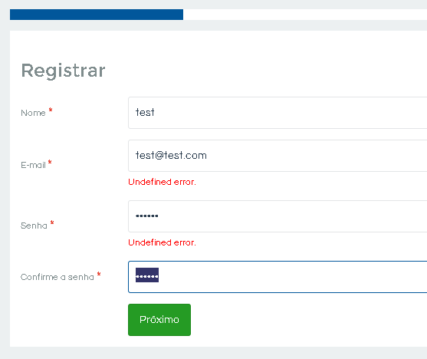Click the Senha label
This screenshot has width=427, height=359.
(34, 226)
